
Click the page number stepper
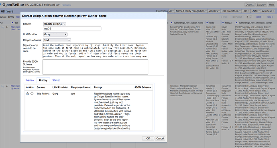coord(249,17)
